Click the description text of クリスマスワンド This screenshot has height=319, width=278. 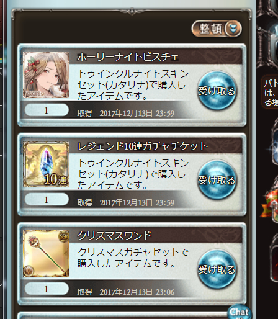(x=133, y=258)
